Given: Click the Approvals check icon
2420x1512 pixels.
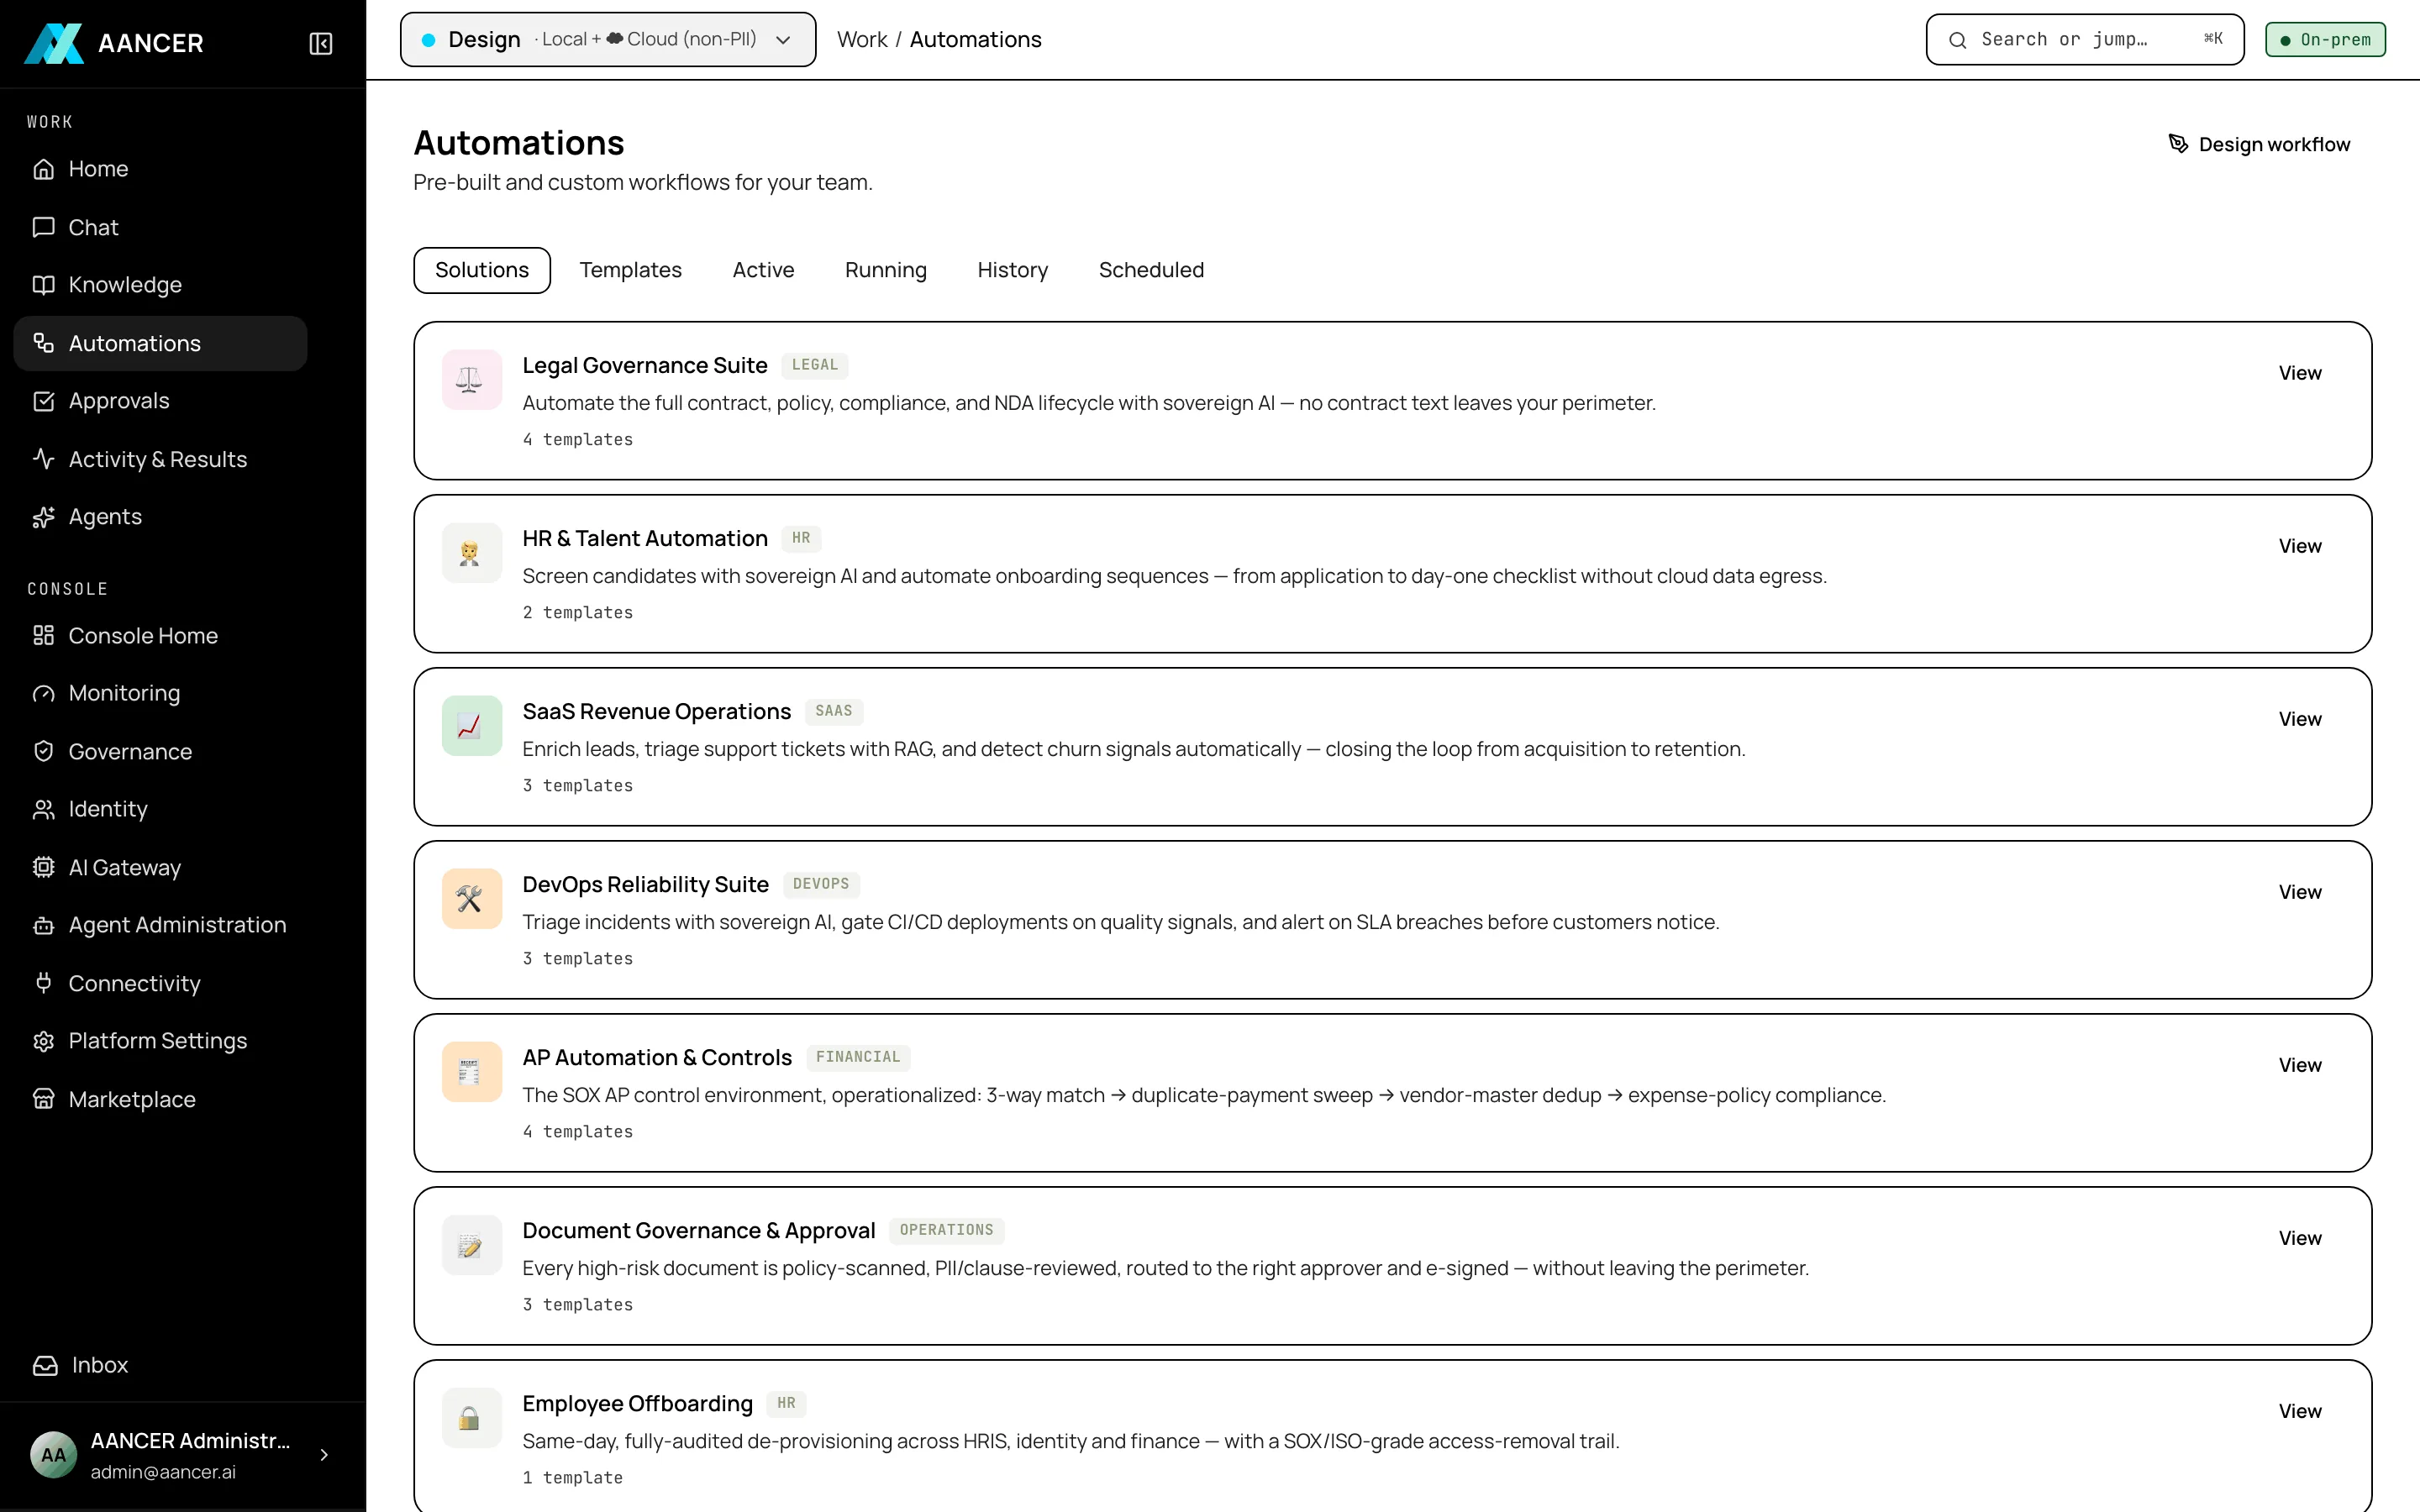Looking at the screenshot, I should click(43, 401).
